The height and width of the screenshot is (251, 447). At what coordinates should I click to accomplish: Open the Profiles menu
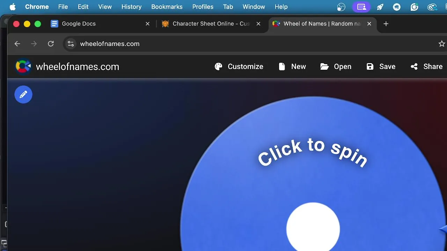click(203, 7)
